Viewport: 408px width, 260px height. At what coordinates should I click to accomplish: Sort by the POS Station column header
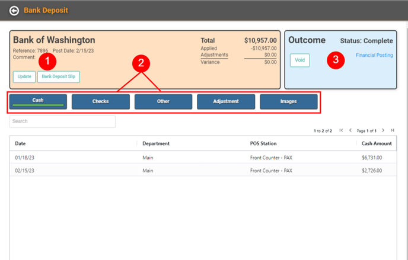click(x=263, y=143)
